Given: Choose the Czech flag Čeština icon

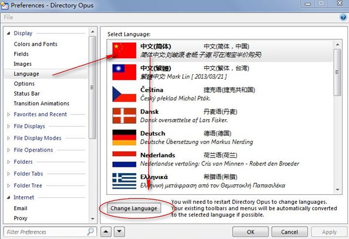Looking at the screenshot, I should click(x=124, y=94).
